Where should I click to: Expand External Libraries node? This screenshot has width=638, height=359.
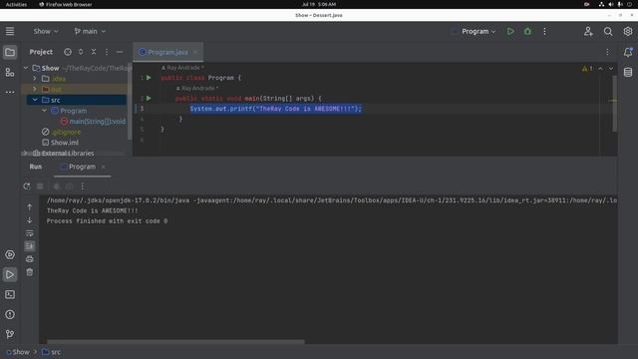click(26, 153)
